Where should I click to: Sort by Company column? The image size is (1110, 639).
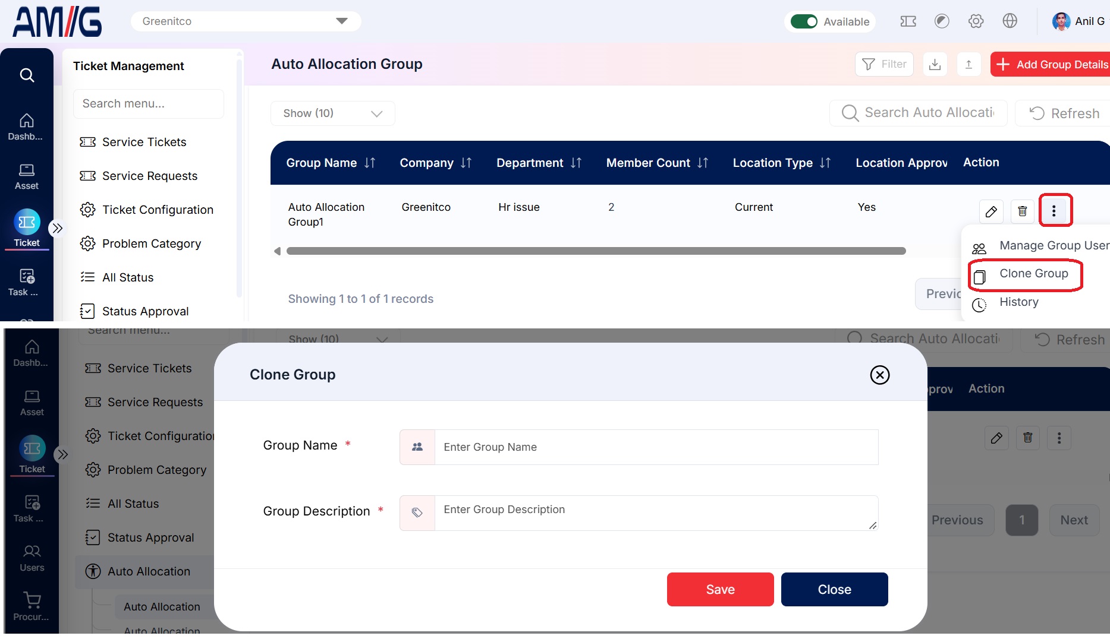(x=466, y=163)
